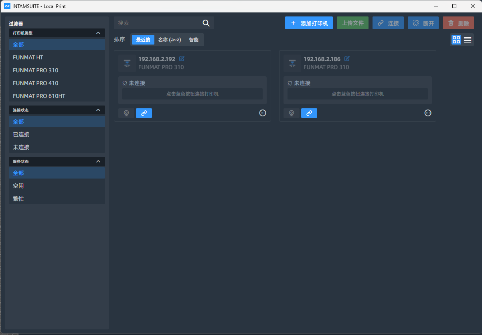482x335 pixels.
Task: Select 全部 under 连接状态
Action: coord(57,122)
